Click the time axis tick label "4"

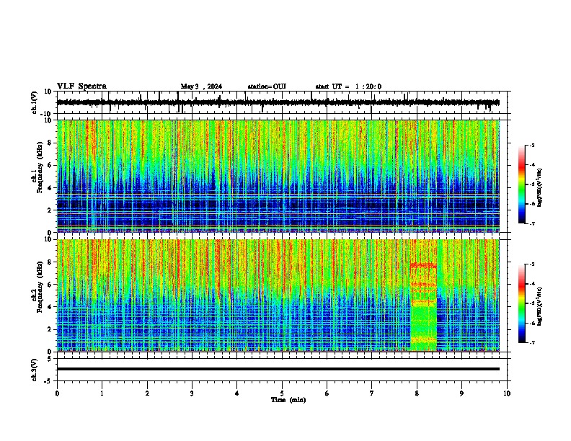tap(237, 393)
